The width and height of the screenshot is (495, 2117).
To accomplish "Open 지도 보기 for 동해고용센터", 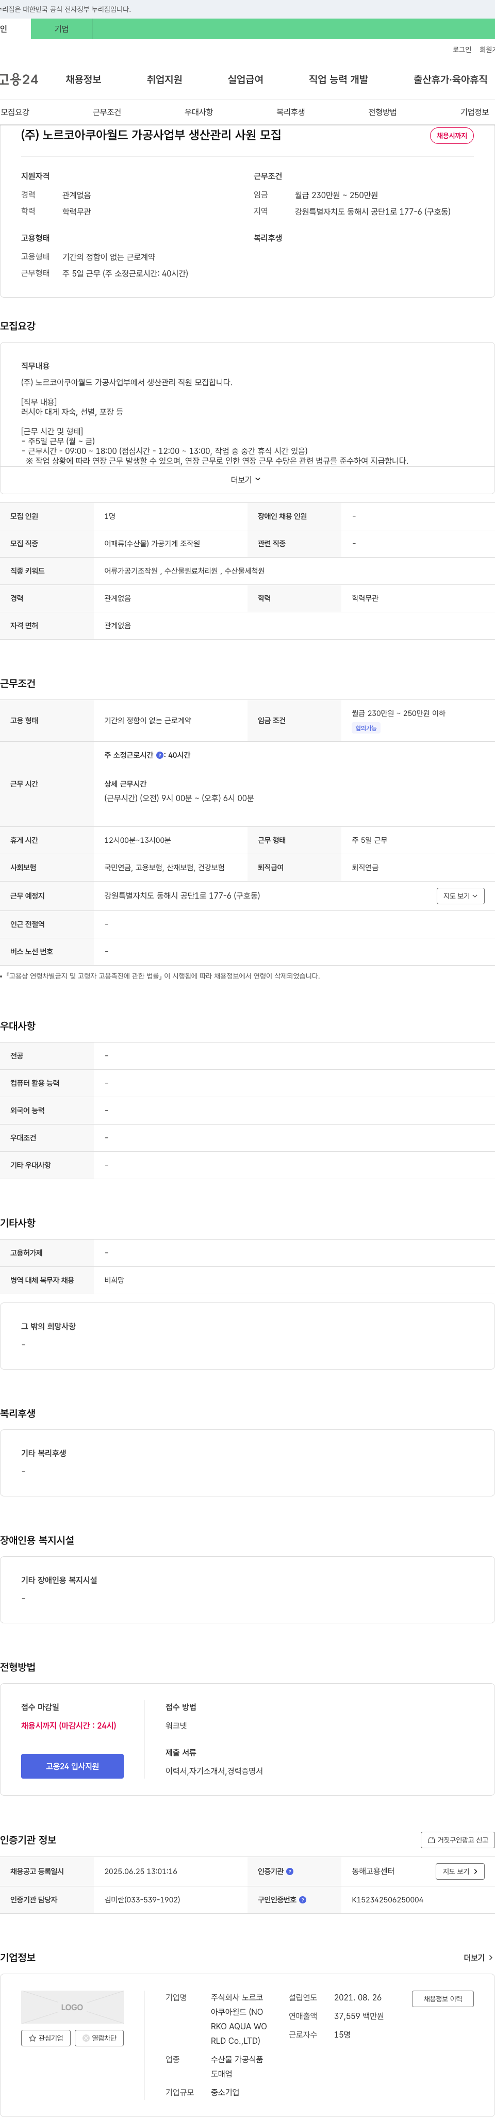I will [460, 1871].
